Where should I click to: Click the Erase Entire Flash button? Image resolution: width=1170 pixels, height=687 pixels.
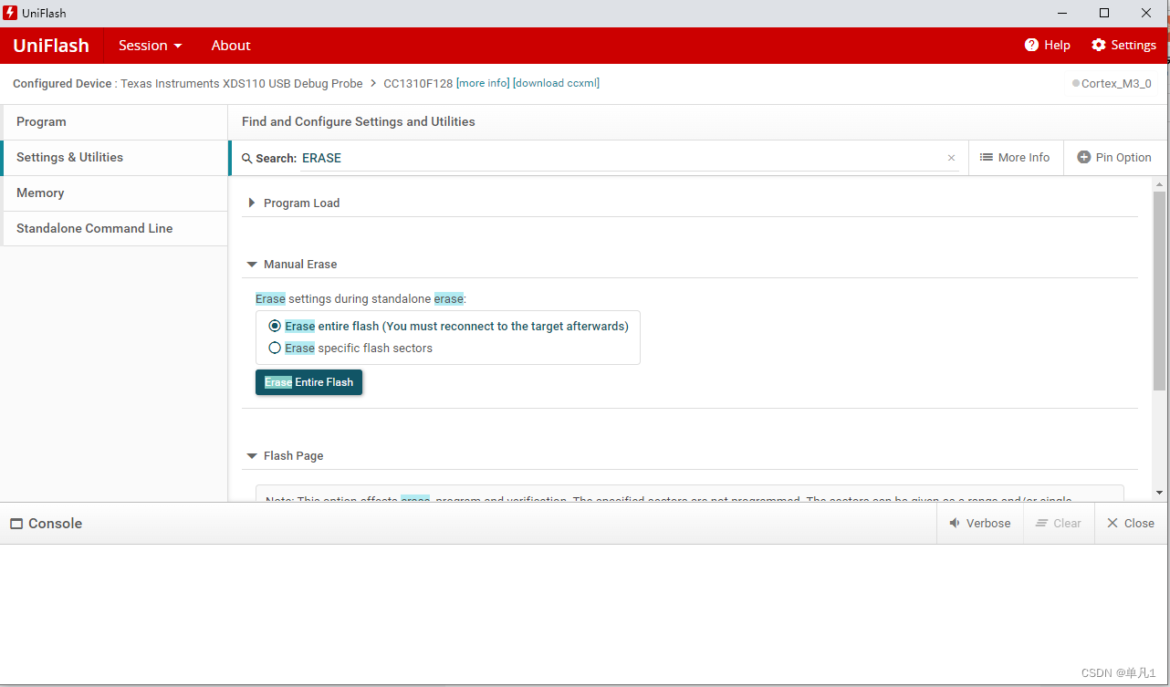(x=308, y=382)
